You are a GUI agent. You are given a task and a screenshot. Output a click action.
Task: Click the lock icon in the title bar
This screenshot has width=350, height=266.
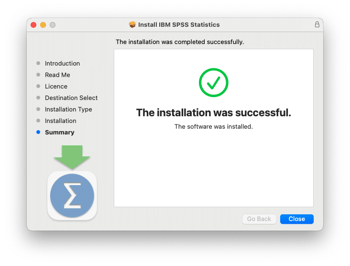[x=317, y=24]
